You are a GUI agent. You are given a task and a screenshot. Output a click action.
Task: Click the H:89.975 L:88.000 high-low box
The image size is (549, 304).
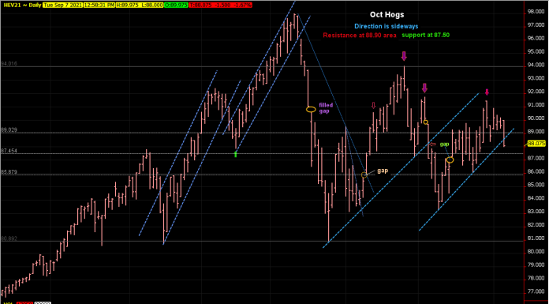pyautogui.click(x=140, y=6)
